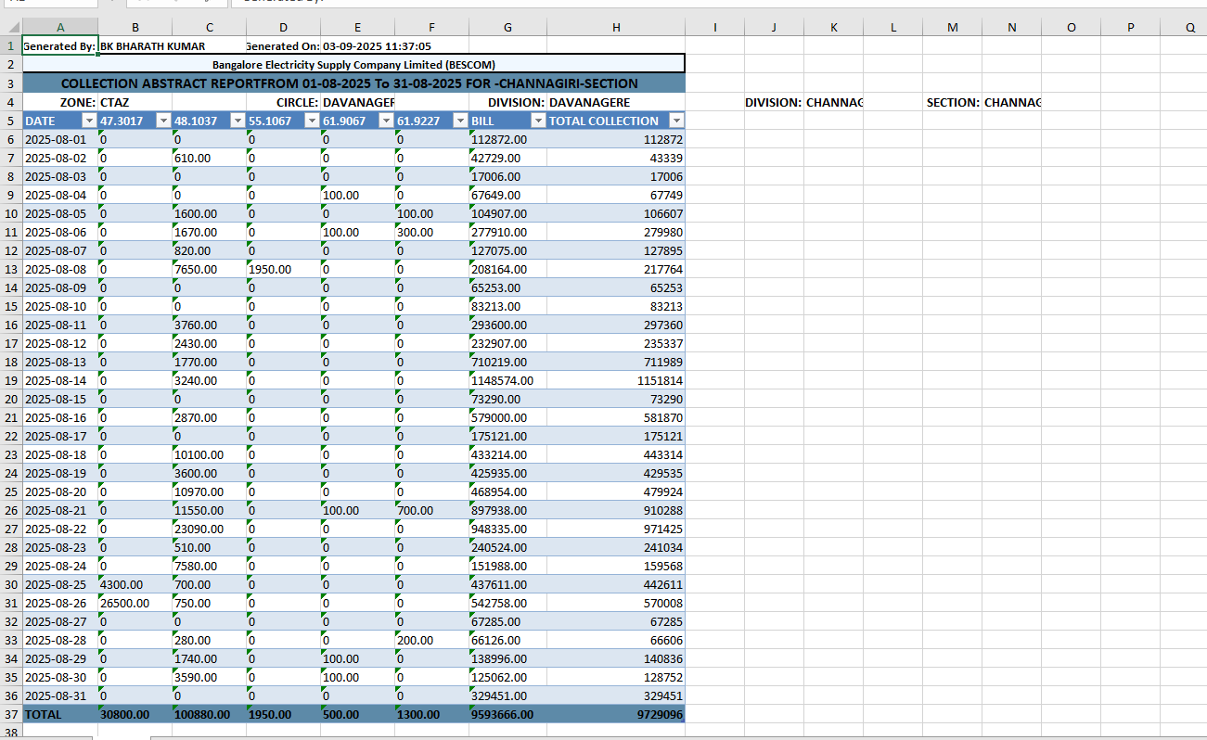Click the Select All corner triangle
This screenshot has width=1207, height=740.
(11, 28)
